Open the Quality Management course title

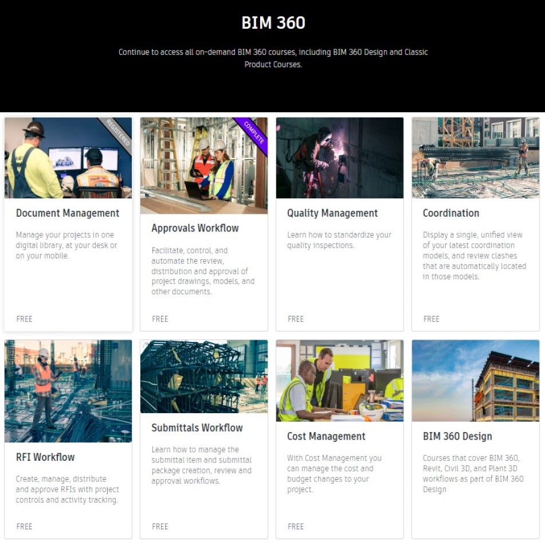(x=332, y=213)
